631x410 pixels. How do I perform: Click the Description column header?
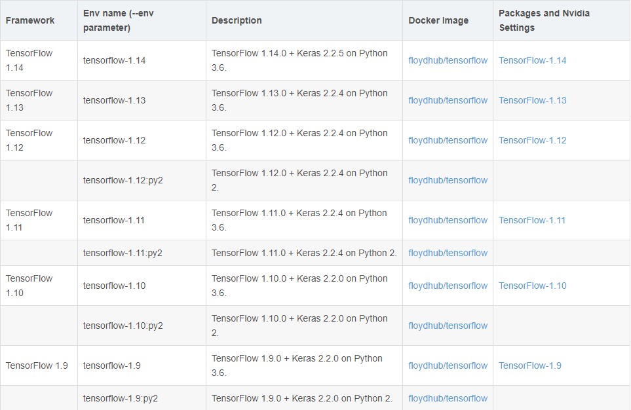coord(237,20)
